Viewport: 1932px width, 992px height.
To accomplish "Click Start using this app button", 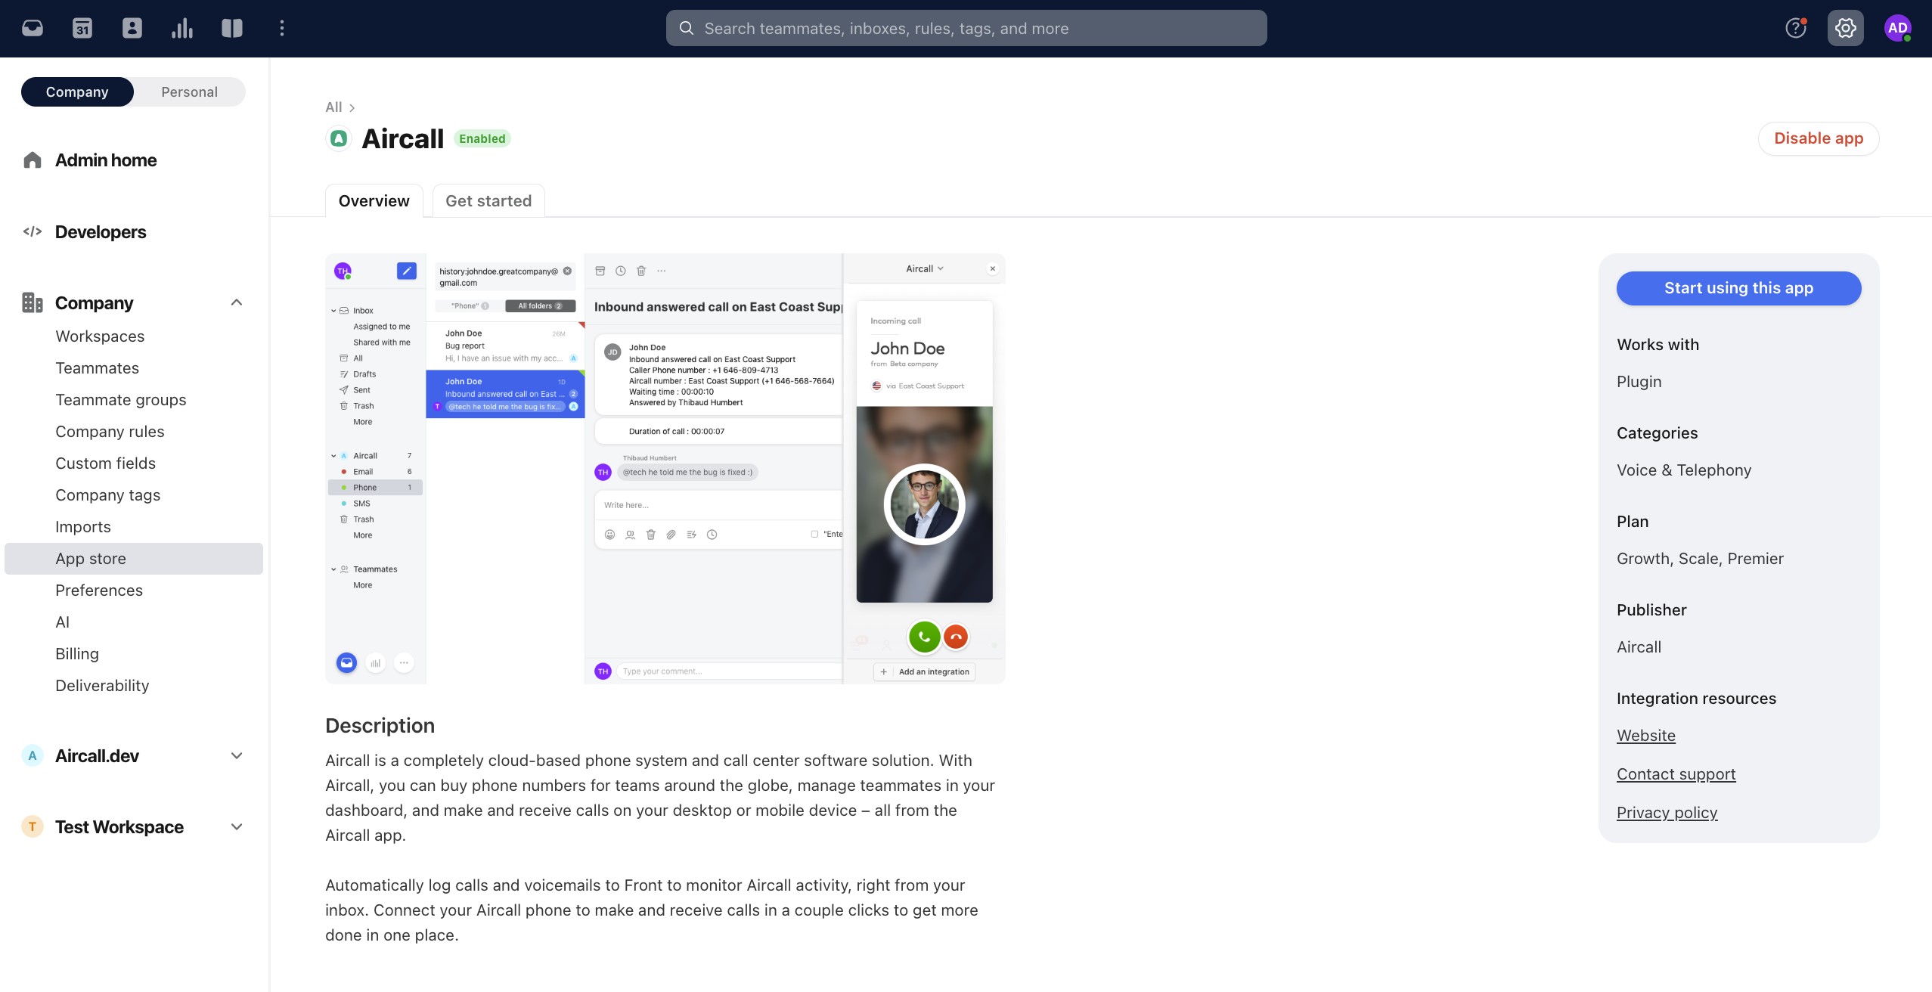I will (x=1738, y=288).
